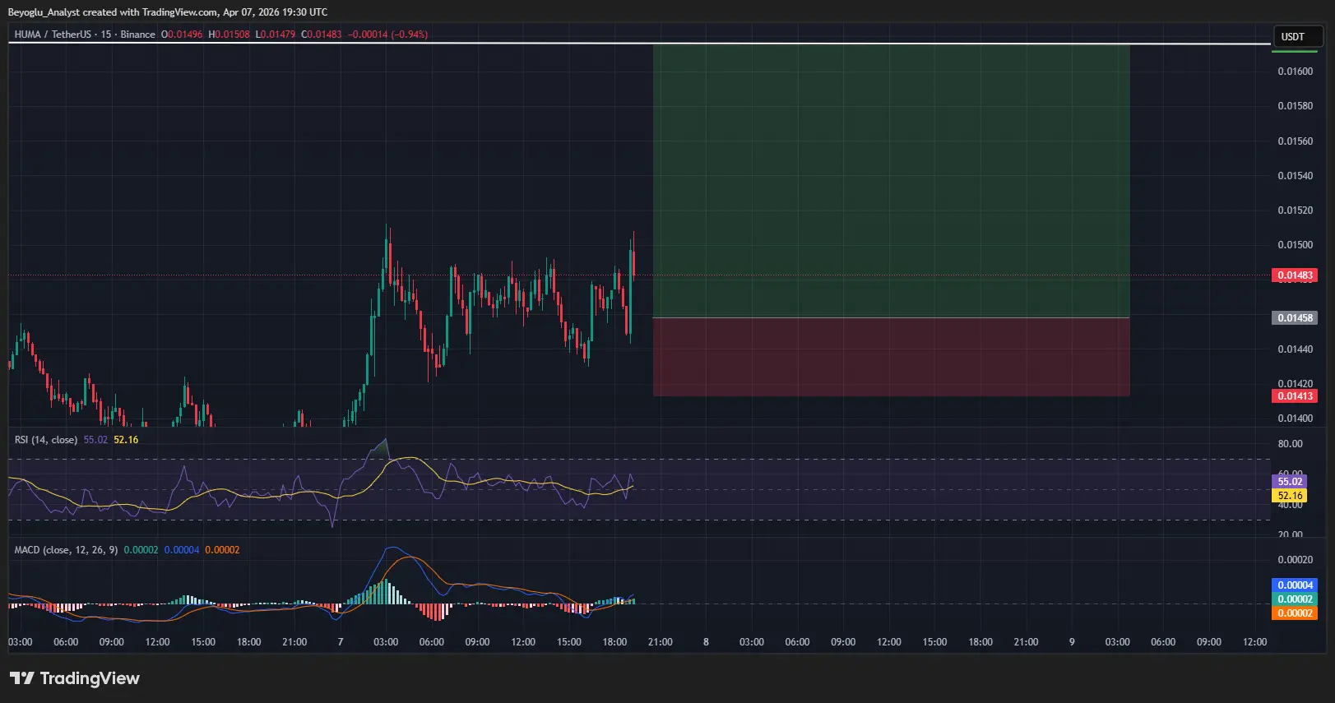The image size is (1335, 703).
Task: Open the USDT currency selector
Action: coord(1297,36)
